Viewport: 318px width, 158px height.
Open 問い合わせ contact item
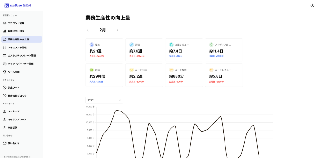22,143
